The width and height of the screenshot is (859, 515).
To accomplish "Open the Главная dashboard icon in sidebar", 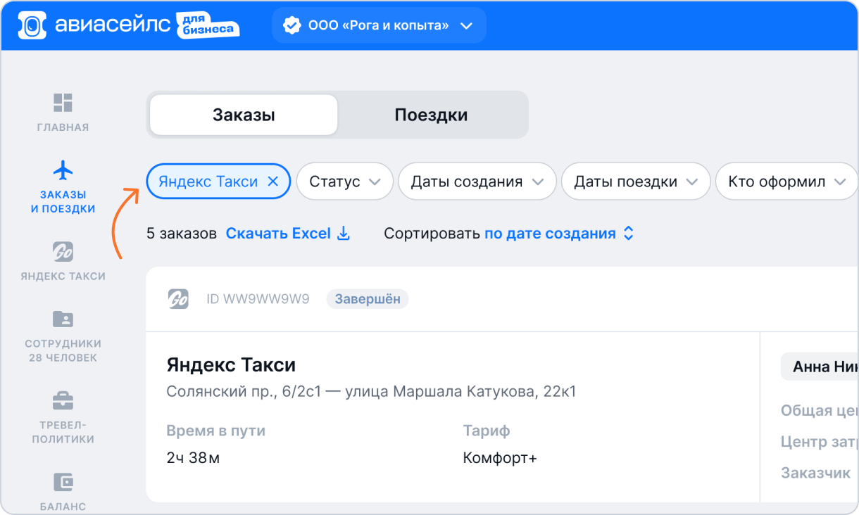I will pyautogui.click(x=63, y=103).
